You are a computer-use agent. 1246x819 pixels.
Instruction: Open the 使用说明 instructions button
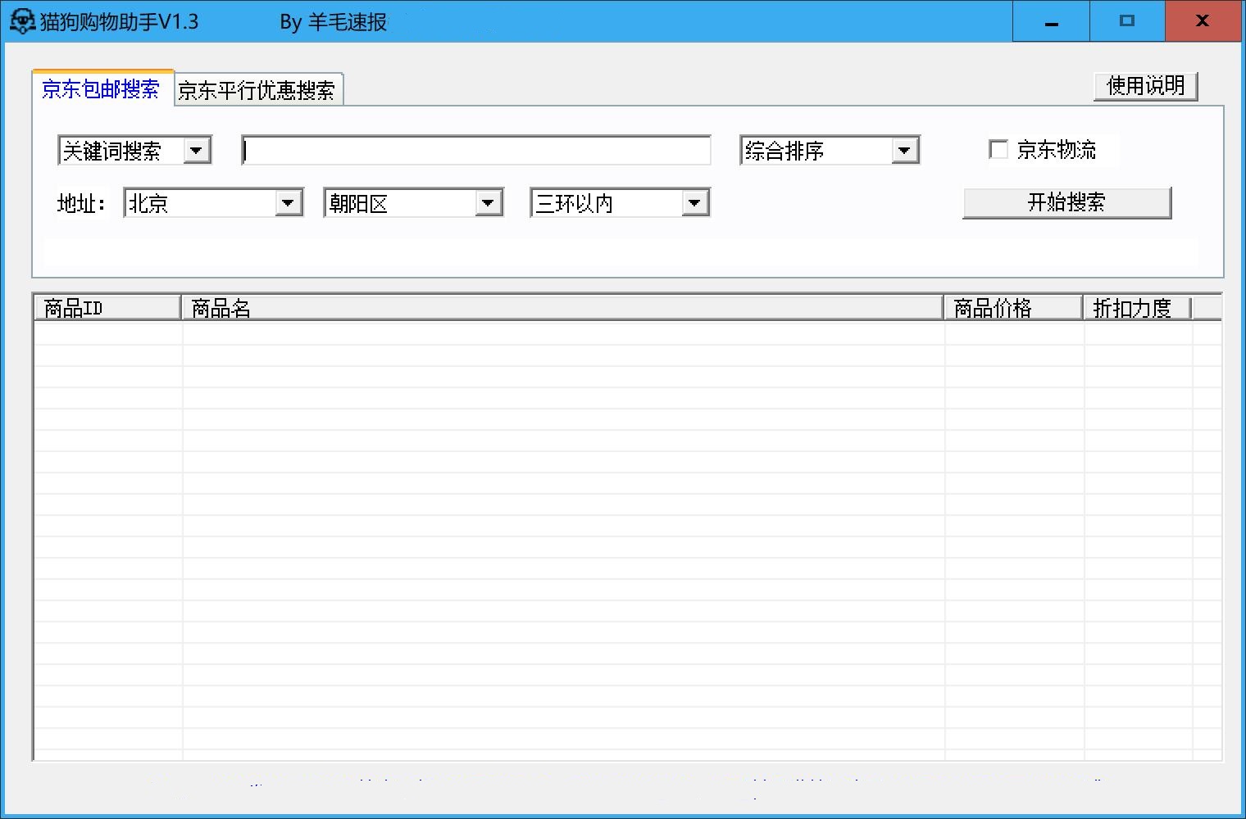click(1145, 85)
